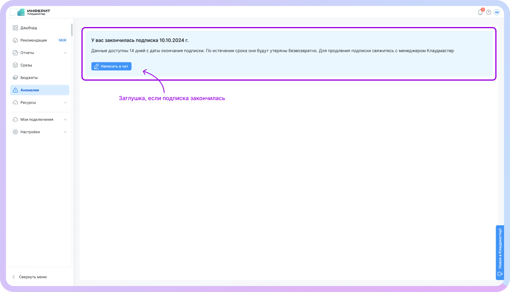This screenshot has height=292, width=510.
Task: Expand the Мои подключения chevron
Action: pos(65,120)
